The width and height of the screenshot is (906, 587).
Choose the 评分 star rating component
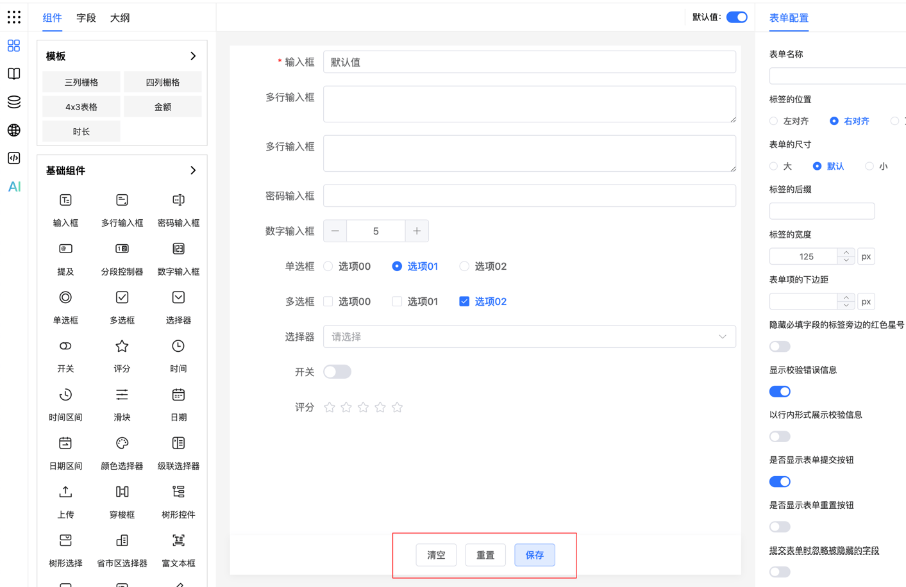pyautogui.click(x=122, y=347)
